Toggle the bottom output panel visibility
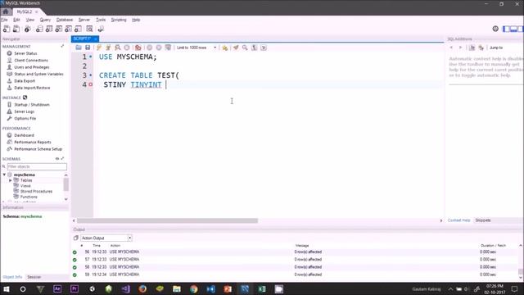The height and width of the screenshot is (295, 524). 513,29
